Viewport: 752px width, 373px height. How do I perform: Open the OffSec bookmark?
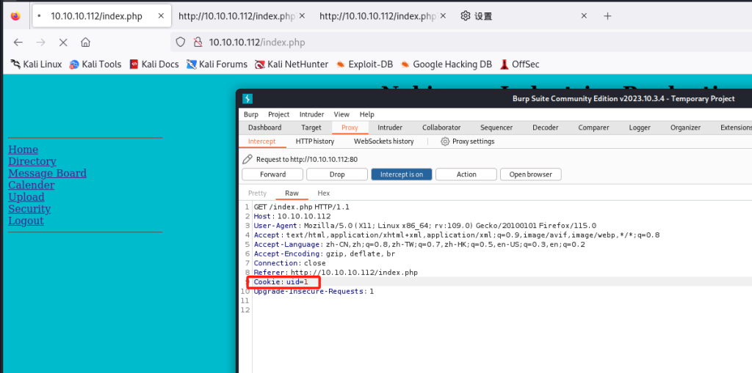point(519,64)
